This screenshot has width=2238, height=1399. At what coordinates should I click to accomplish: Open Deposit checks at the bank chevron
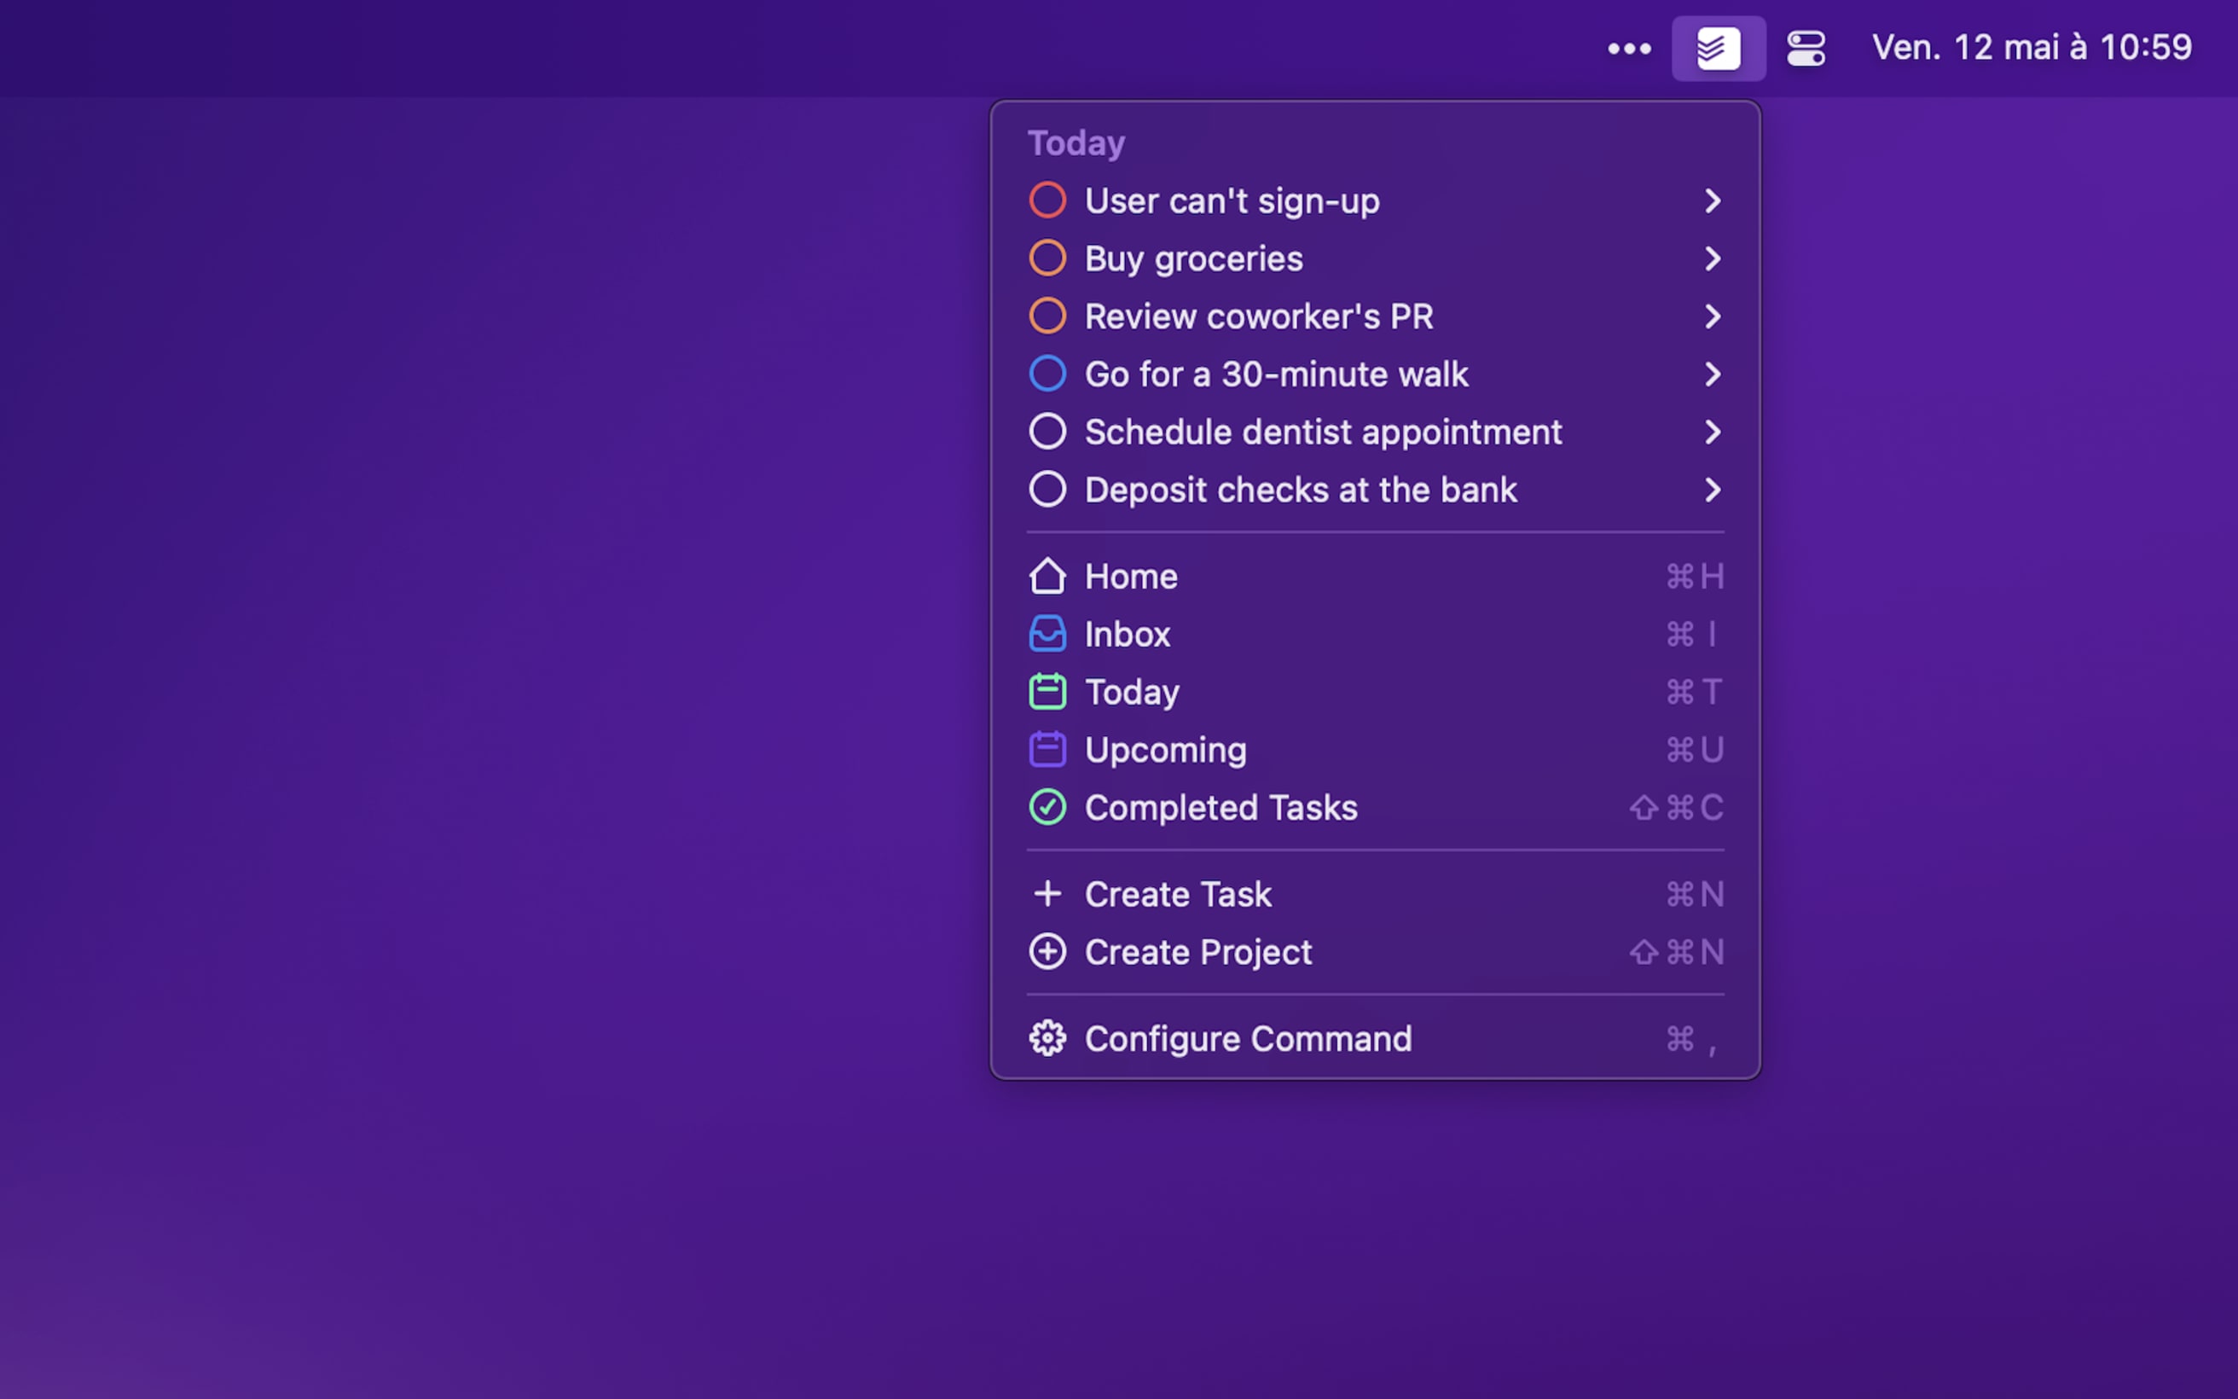(x=1712, y=490)
